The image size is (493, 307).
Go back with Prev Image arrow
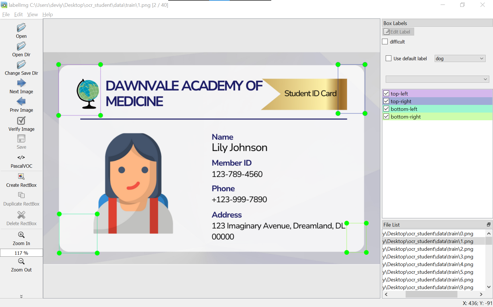(x=21, y=101)
